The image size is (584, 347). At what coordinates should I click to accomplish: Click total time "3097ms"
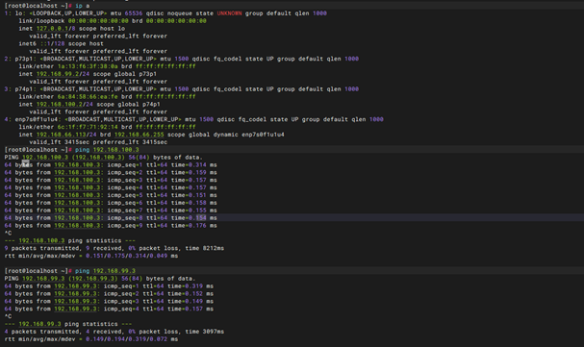(214, 332)
